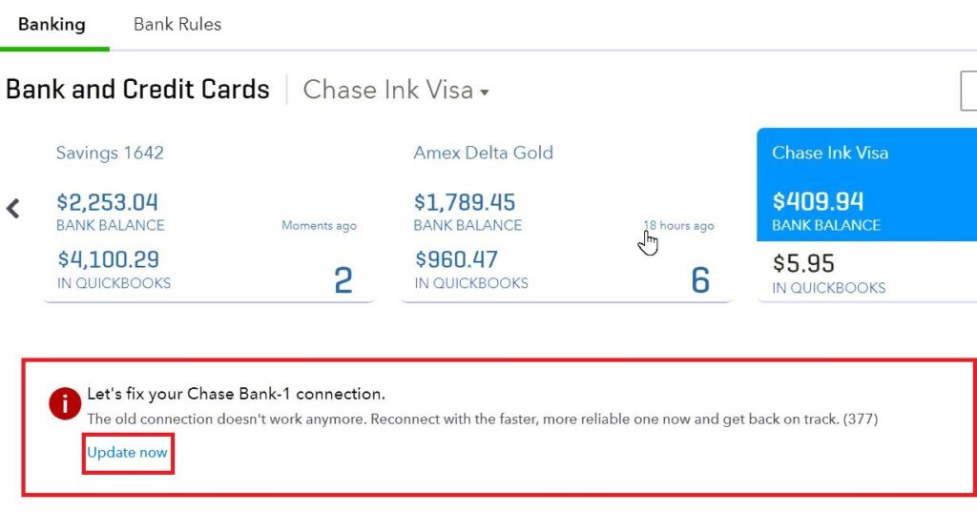977x512 pixels.
Task: Click the Savings 1642 transaction count 2
Action: (343, 280)
